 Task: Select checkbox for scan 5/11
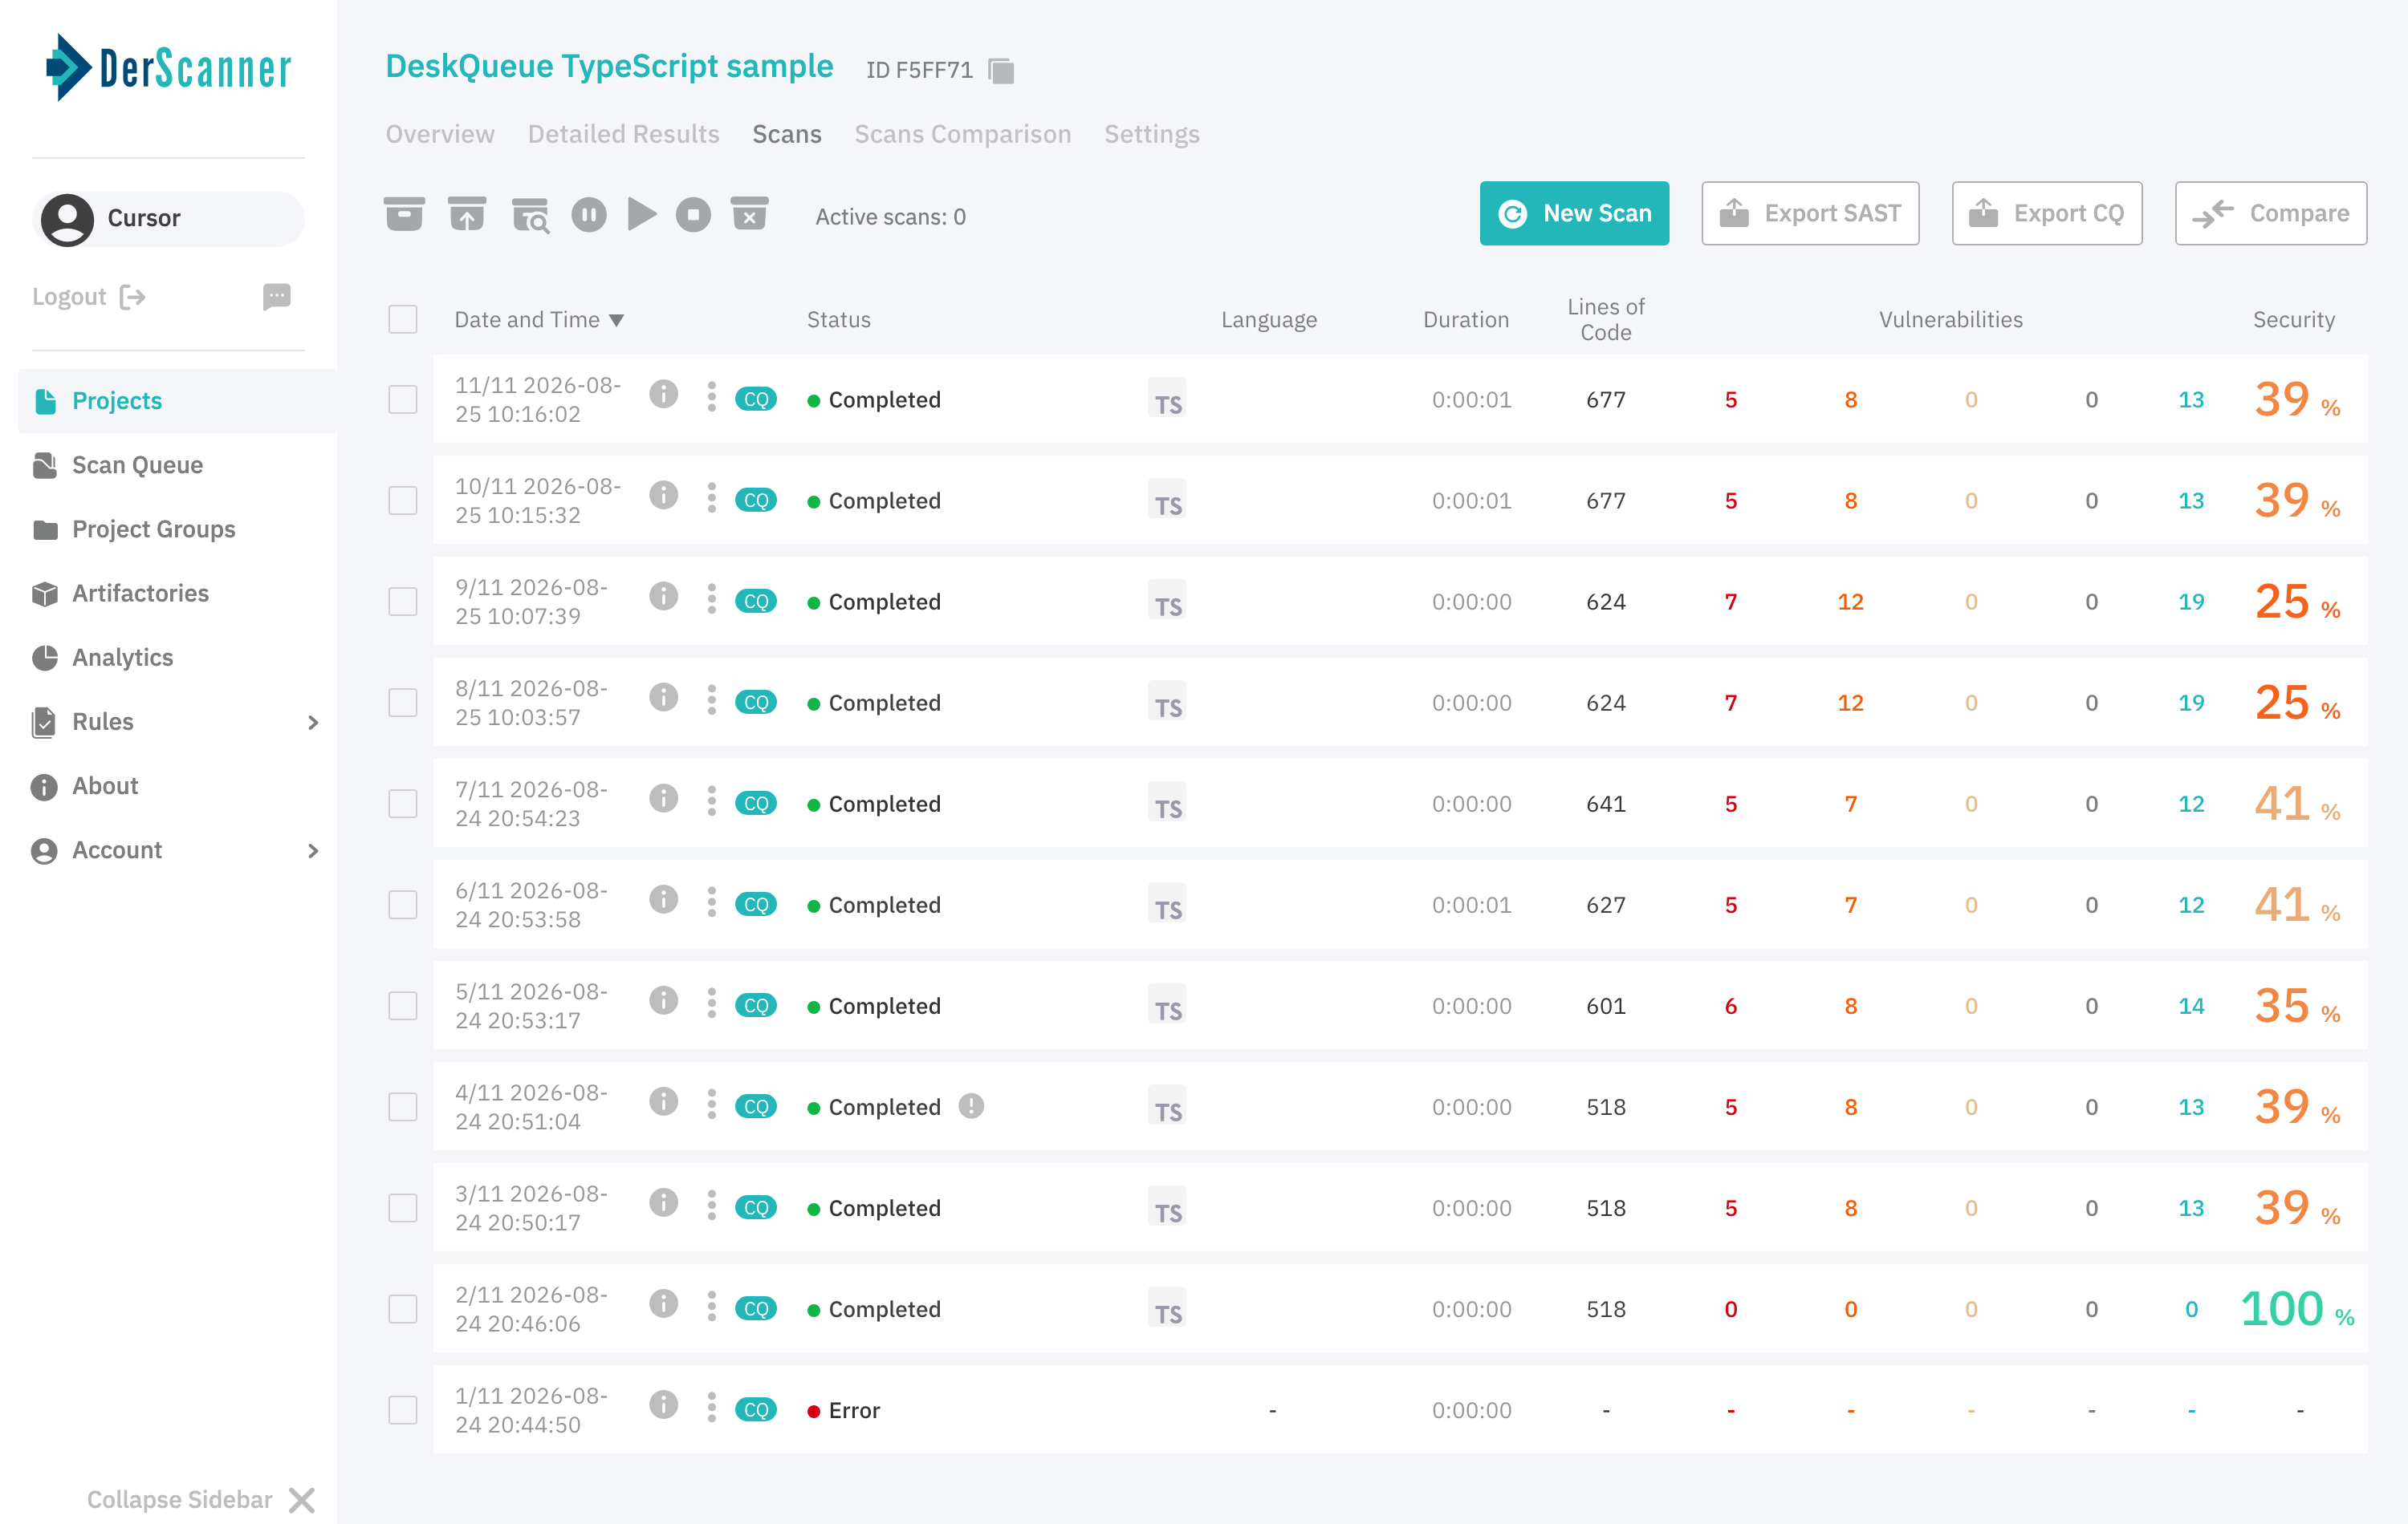403,1007
